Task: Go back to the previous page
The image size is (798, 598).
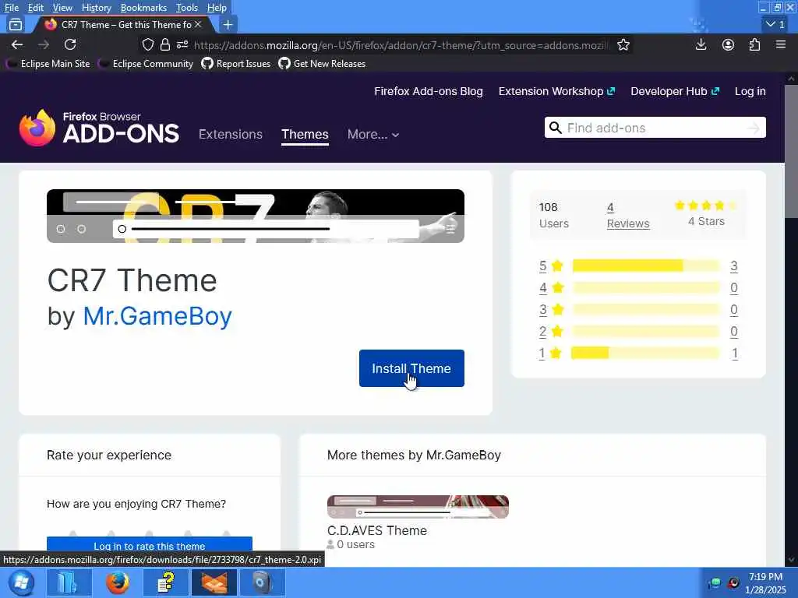Action: point(17,44)
